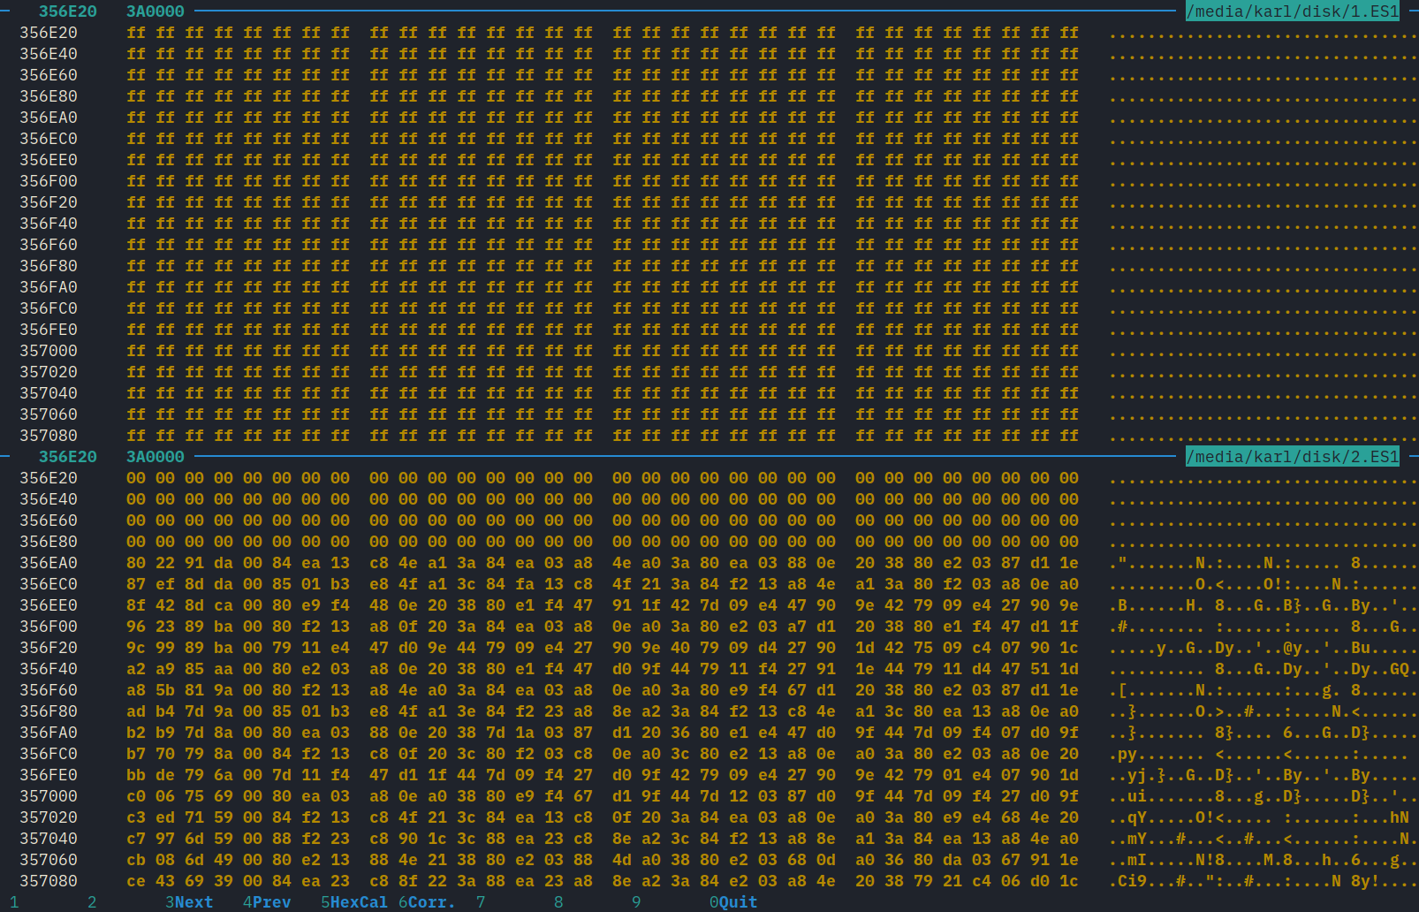Image resolution: width=1419 pixels, height=912 pixels.
Task: Click the /media/karl/disk/2.ES1 file path label
Action: pos(1293,457)
